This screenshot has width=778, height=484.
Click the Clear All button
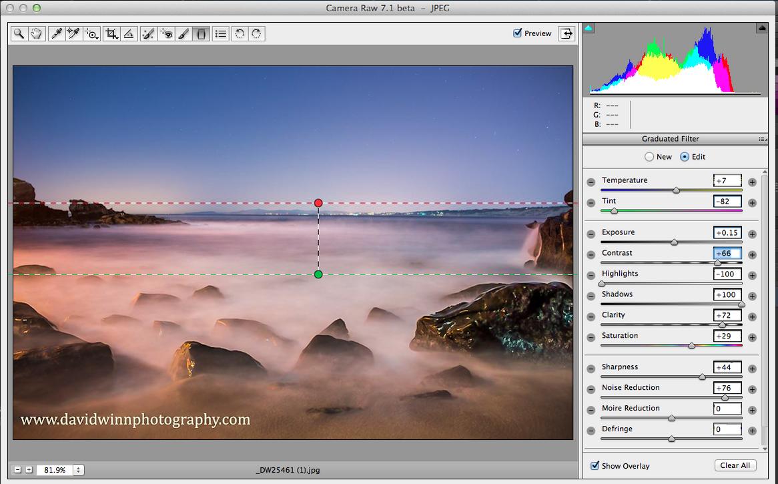(x=735, y=465)
